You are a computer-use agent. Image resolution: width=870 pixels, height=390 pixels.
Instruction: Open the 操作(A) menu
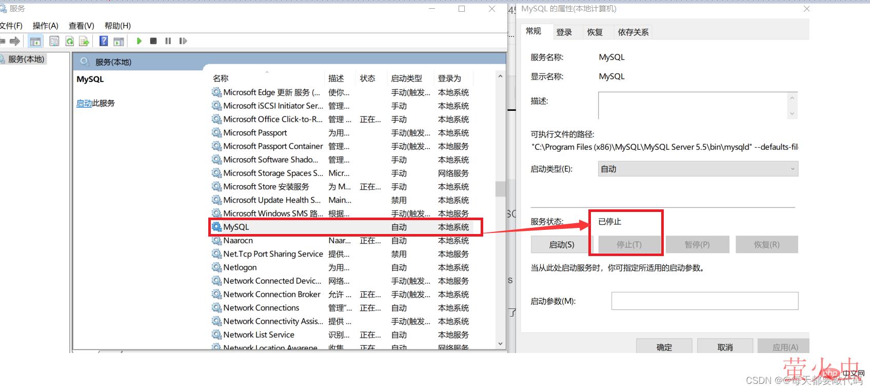coord(46,26)
